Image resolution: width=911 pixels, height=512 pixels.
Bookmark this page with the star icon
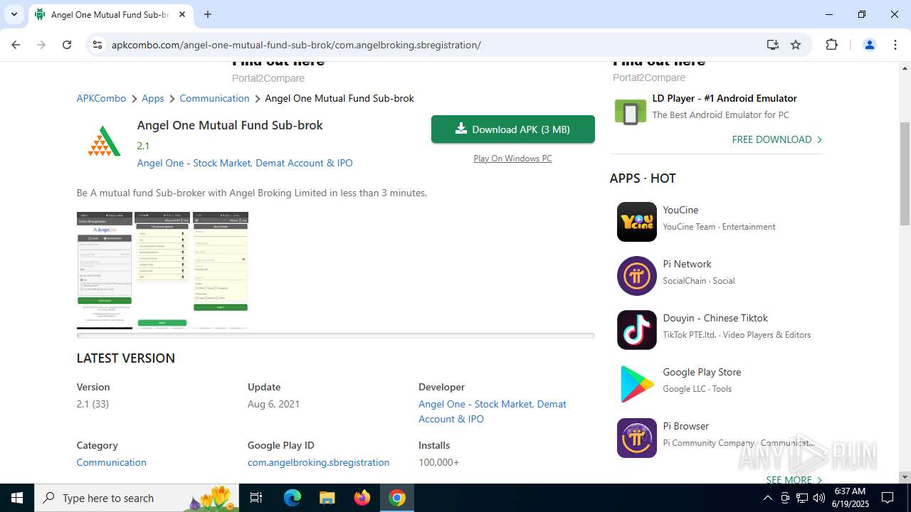click(x=796, y=45)
